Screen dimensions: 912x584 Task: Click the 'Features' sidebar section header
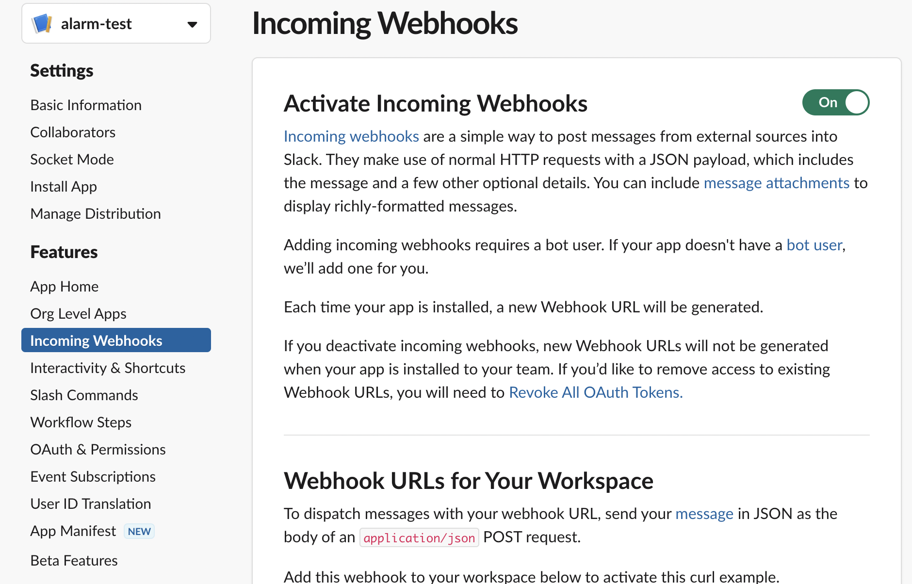pyautogui.click(x=64, y=252)
